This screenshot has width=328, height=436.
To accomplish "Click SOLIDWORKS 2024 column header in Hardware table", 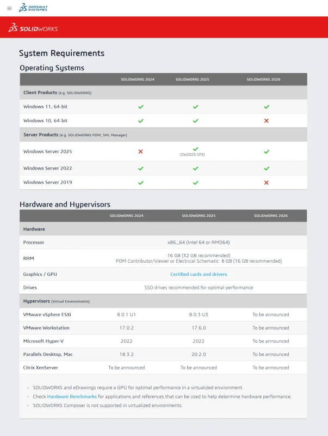I will click(x=127, y=215).
